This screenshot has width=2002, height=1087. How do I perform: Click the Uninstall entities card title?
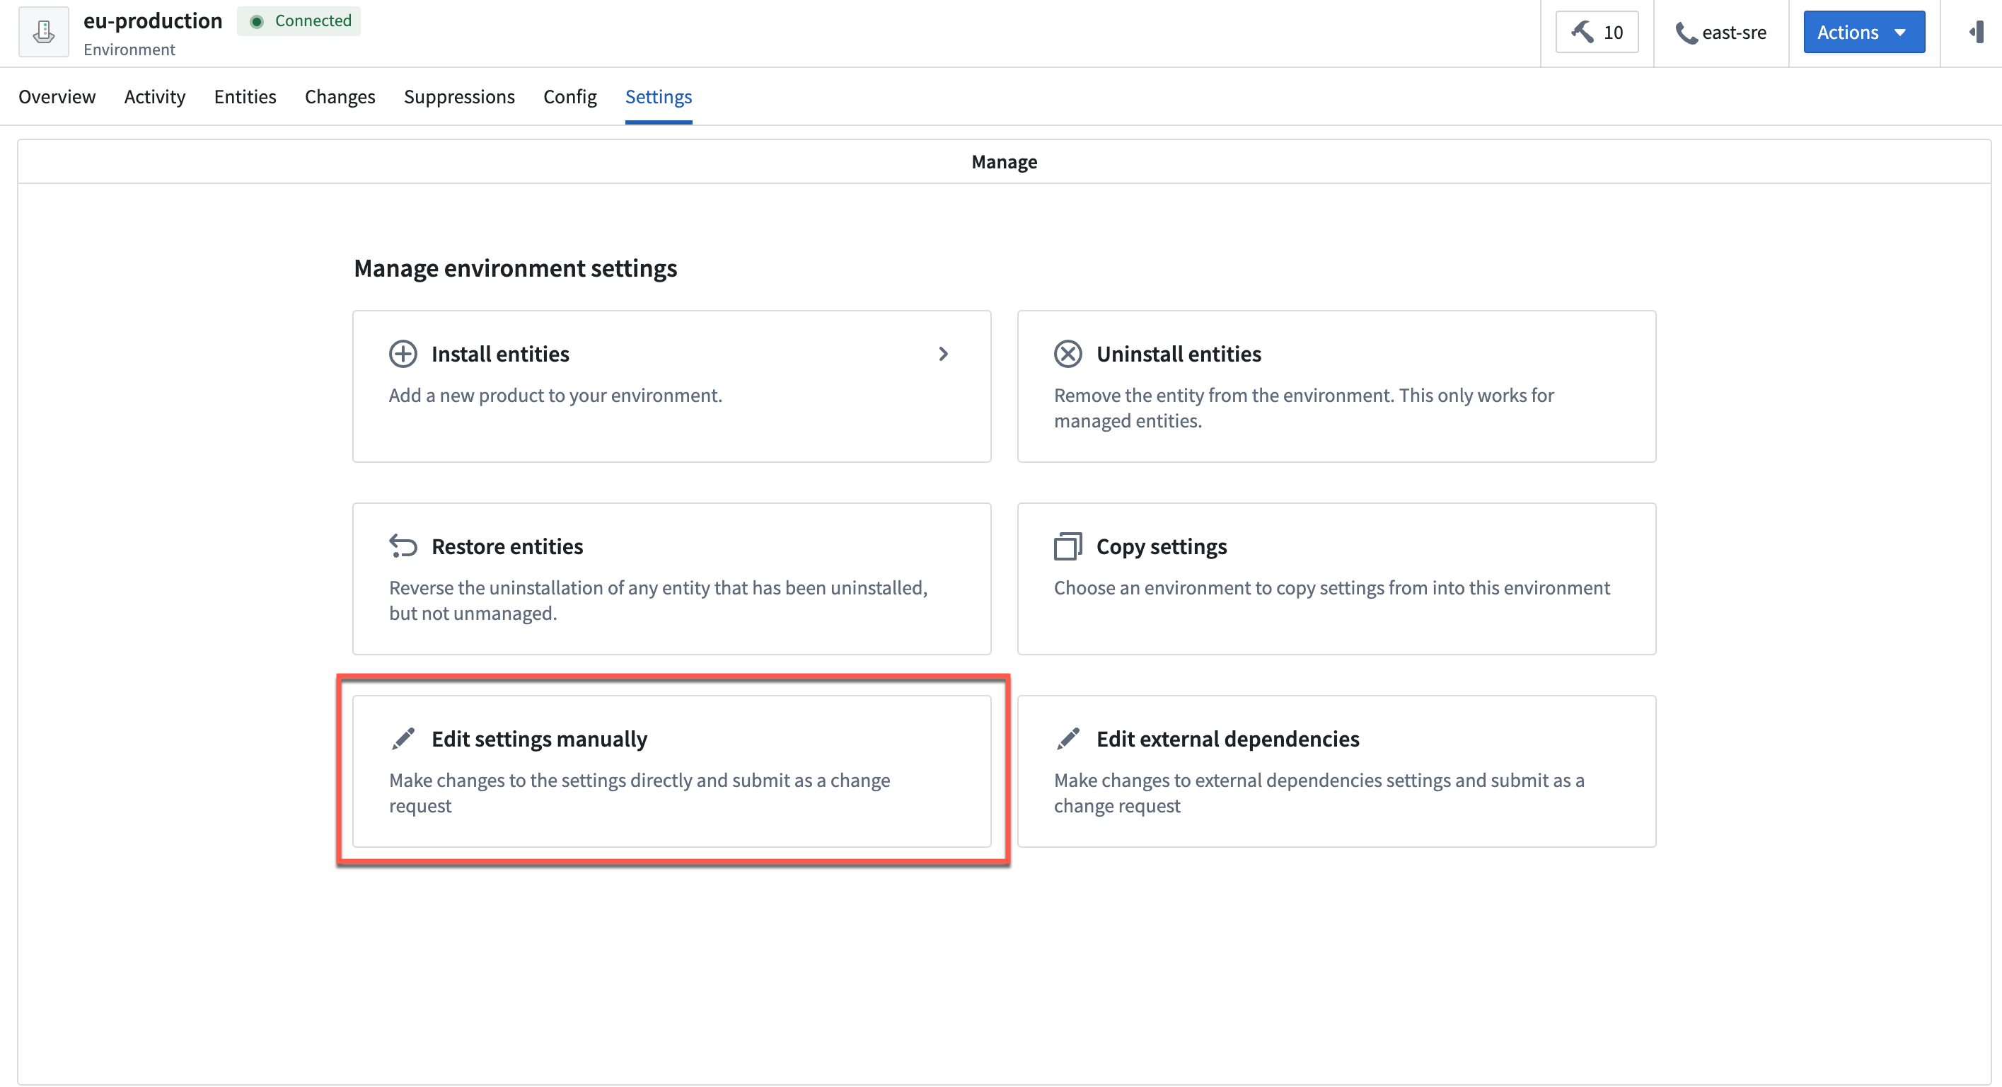tap(1179, 354)
